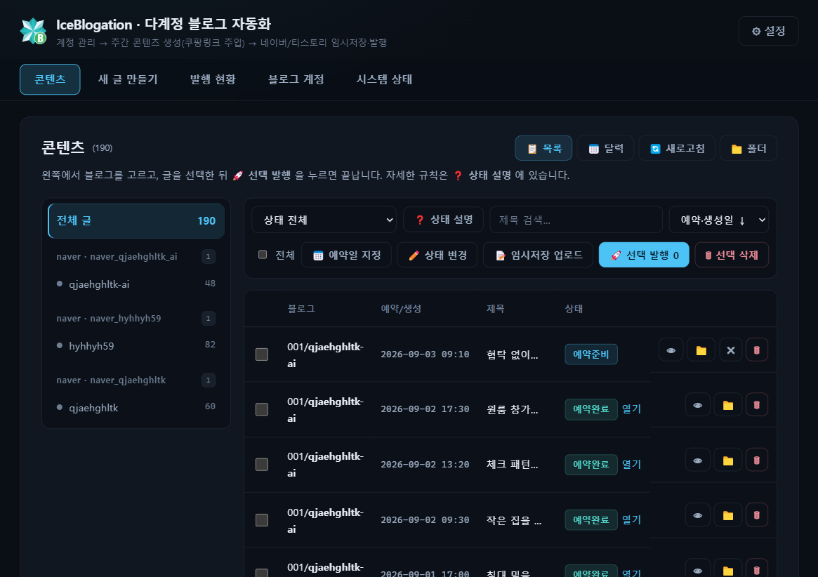
Task: Click 열기 link on 17:30 row
Action: [x=631, y=409]
